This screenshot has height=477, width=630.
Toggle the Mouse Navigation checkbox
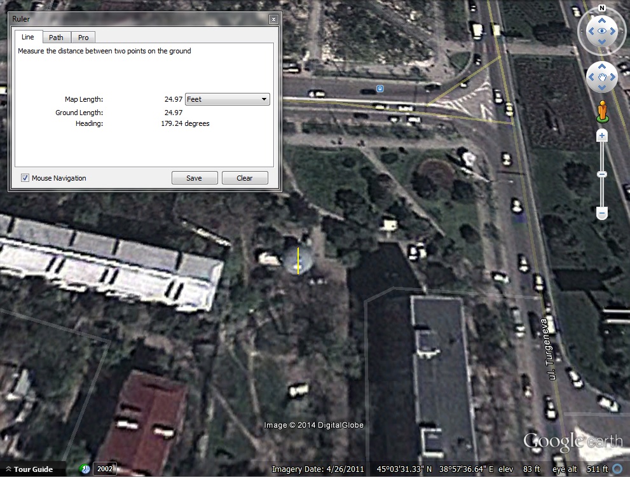coord(25,178)
